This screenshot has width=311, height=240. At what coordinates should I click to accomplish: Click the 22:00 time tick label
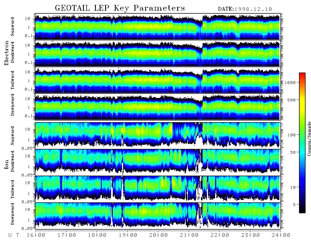[x=220, y=235]
